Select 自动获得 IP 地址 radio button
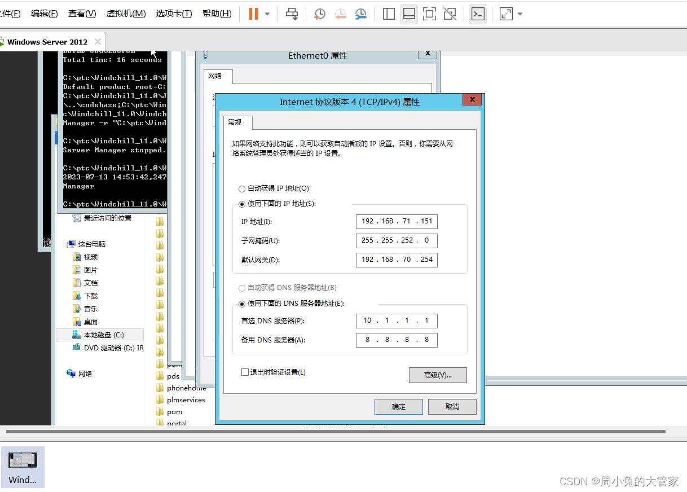The image size is (687, 492). tap(242, 189)
